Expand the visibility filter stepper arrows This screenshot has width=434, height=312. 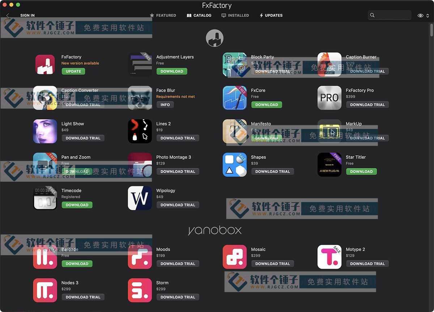pos(428,16)
